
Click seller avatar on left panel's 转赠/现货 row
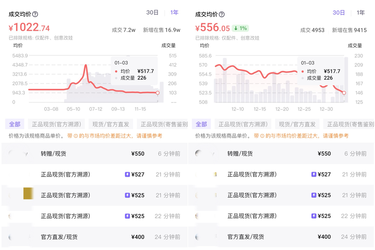pos(12,154)
